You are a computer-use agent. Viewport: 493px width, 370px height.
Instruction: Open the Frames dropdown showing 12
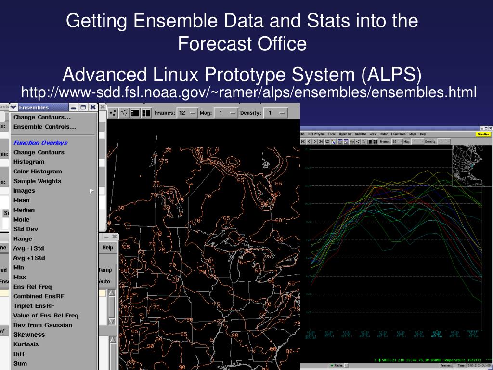click(x=187, y=113)
